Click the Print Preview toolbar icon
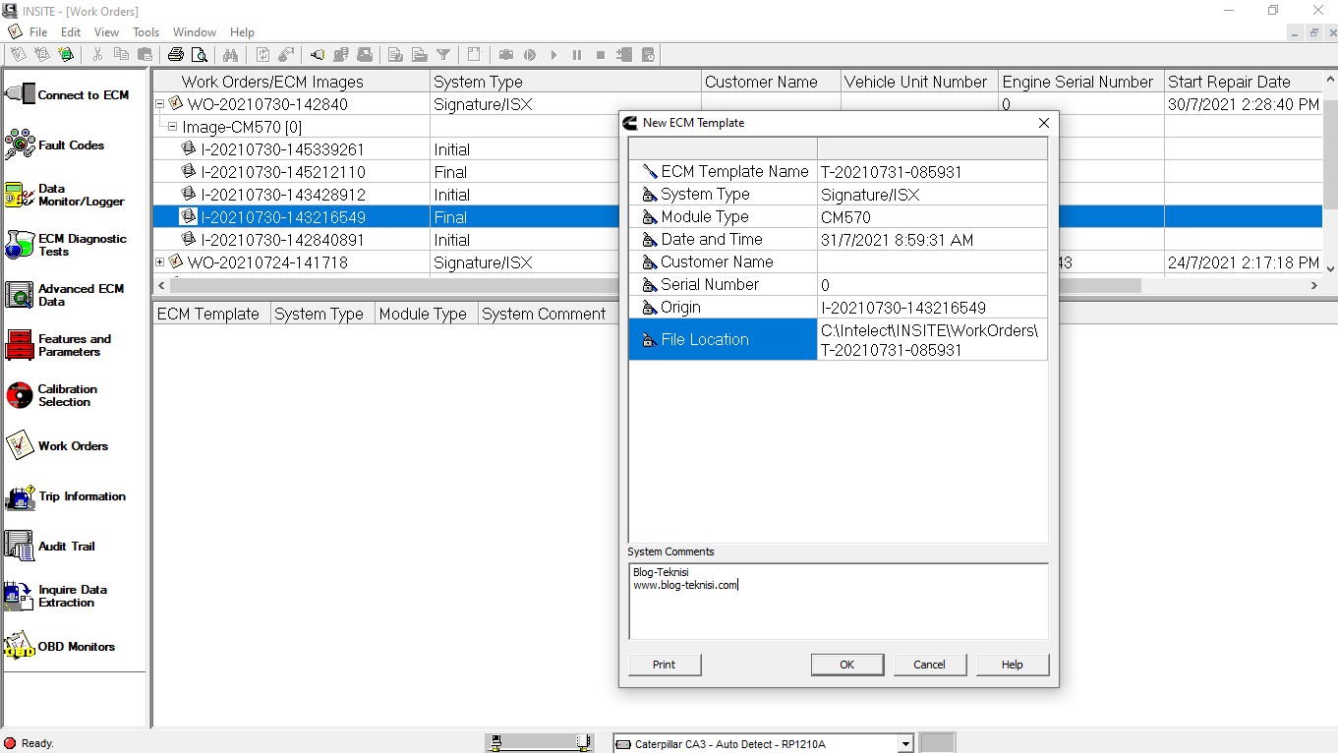 199,54
